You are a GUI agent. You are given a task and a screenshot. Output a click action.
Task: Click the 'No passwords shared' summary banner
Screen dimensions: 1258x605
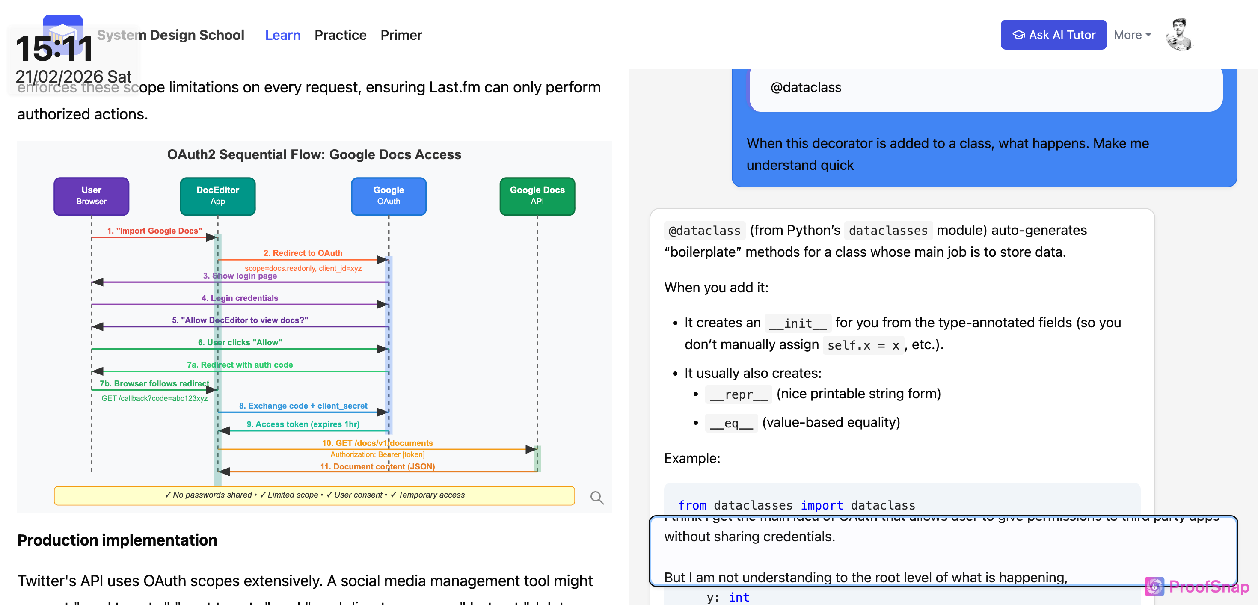coord(314,495)
